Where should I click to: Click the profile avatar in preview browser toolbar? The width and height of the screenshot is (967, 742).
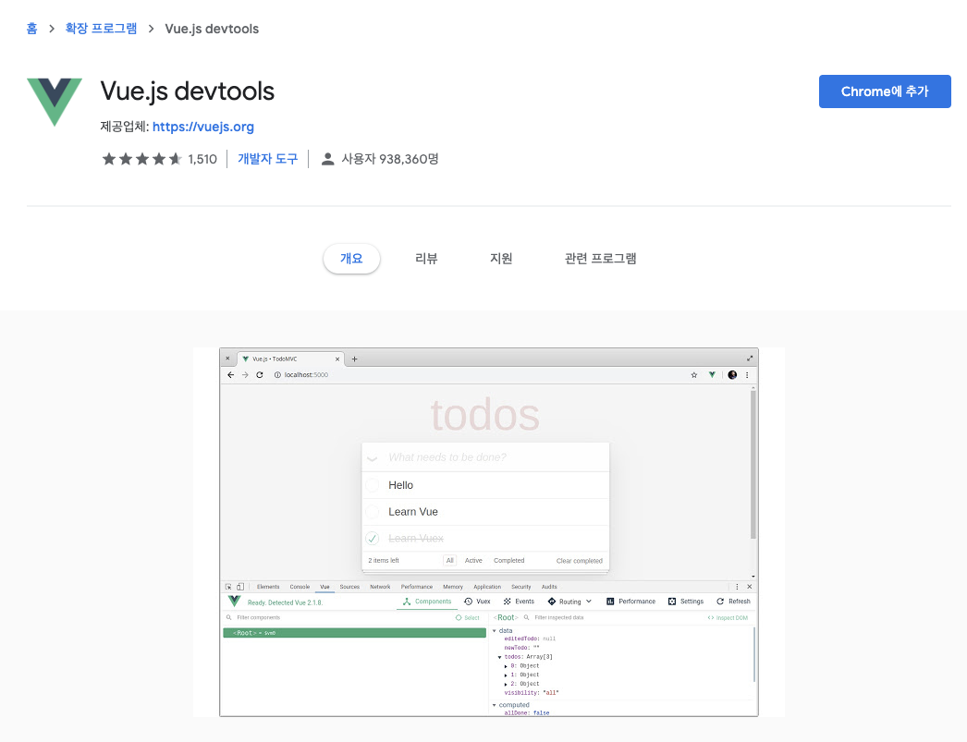pyautogui.click(x=732, y=375)
